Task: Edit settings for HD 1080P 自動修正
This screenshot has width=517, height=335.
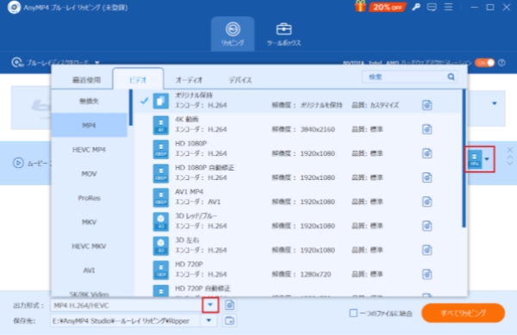Action: click(427, 177)
